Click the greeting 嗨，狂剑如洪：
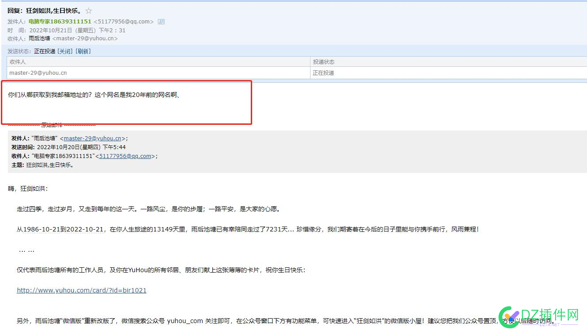Image resolution: width=587 pixels, height=335 pixels. (x=28, y=189)
